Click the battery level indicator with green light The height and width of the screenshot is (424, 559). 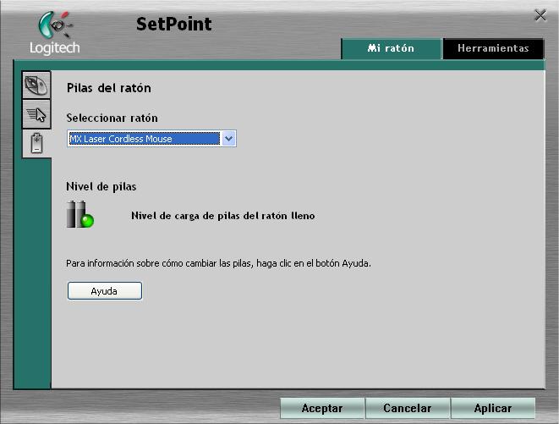(79, 215)
